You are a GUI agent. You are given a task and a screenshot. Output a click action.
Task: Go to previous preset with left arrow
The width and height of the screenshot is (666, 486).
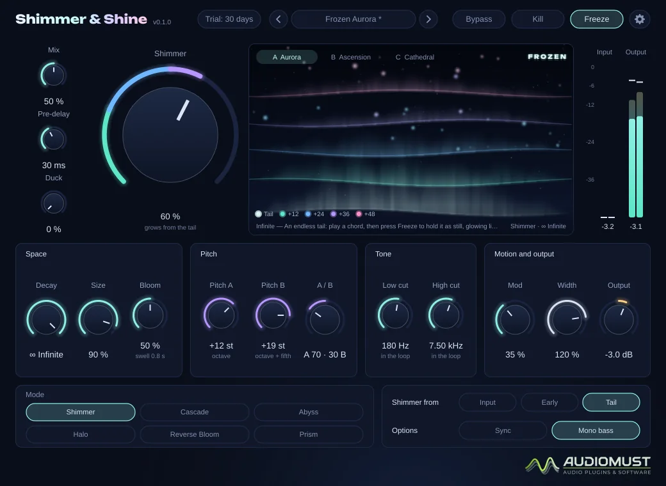[278, 19]
